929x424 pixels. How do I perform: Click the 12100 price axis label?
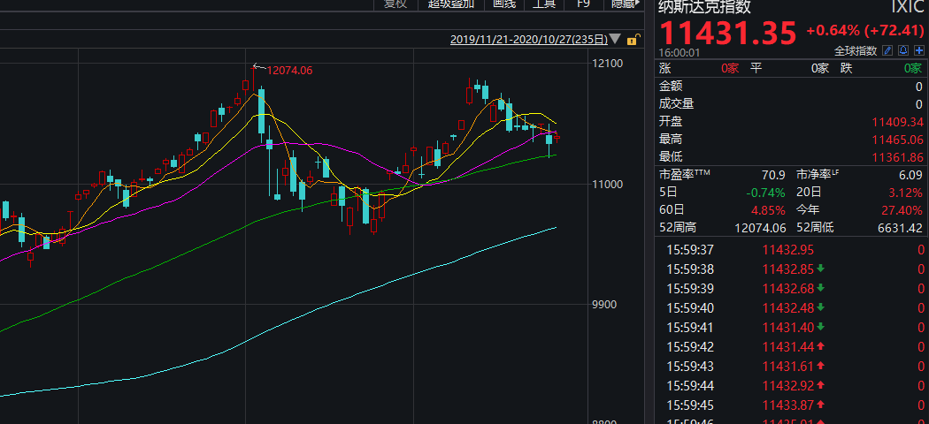[x=606, y=64]
